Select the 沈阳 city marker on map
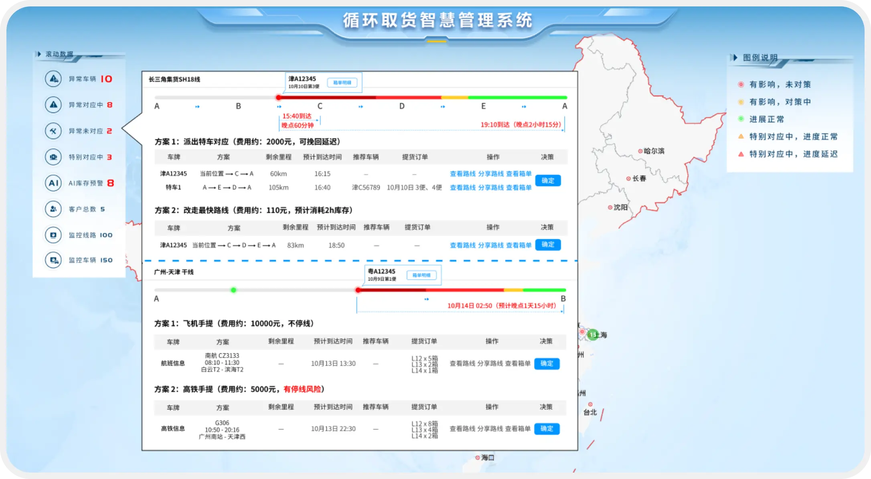Image resolution: width=871 pixels, height=479 pixels. click(610, 207)
